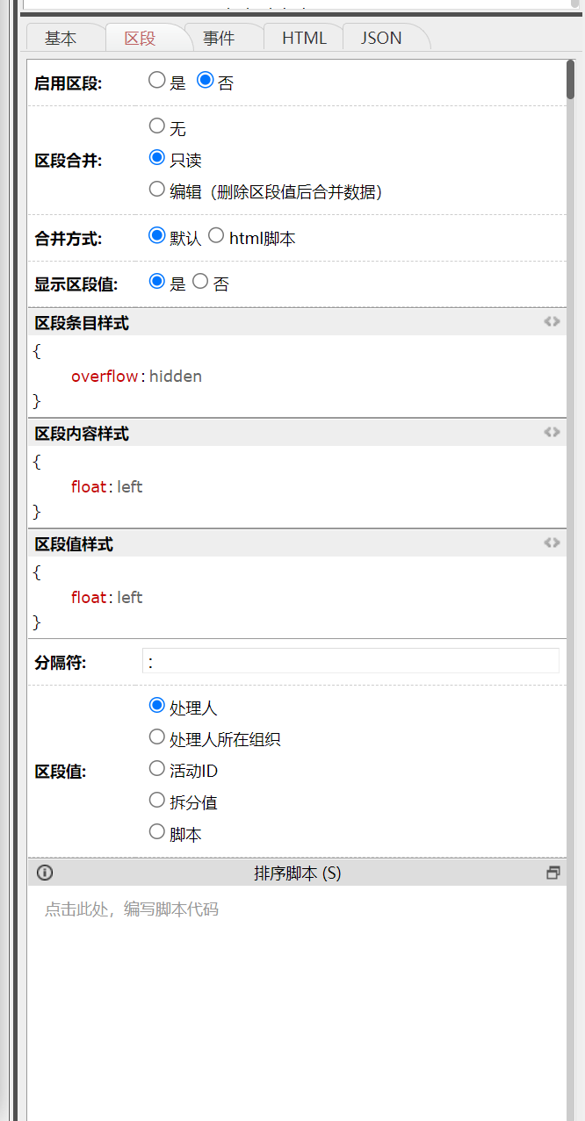Open code view for 区段值样式

click(x=552, y=543)
